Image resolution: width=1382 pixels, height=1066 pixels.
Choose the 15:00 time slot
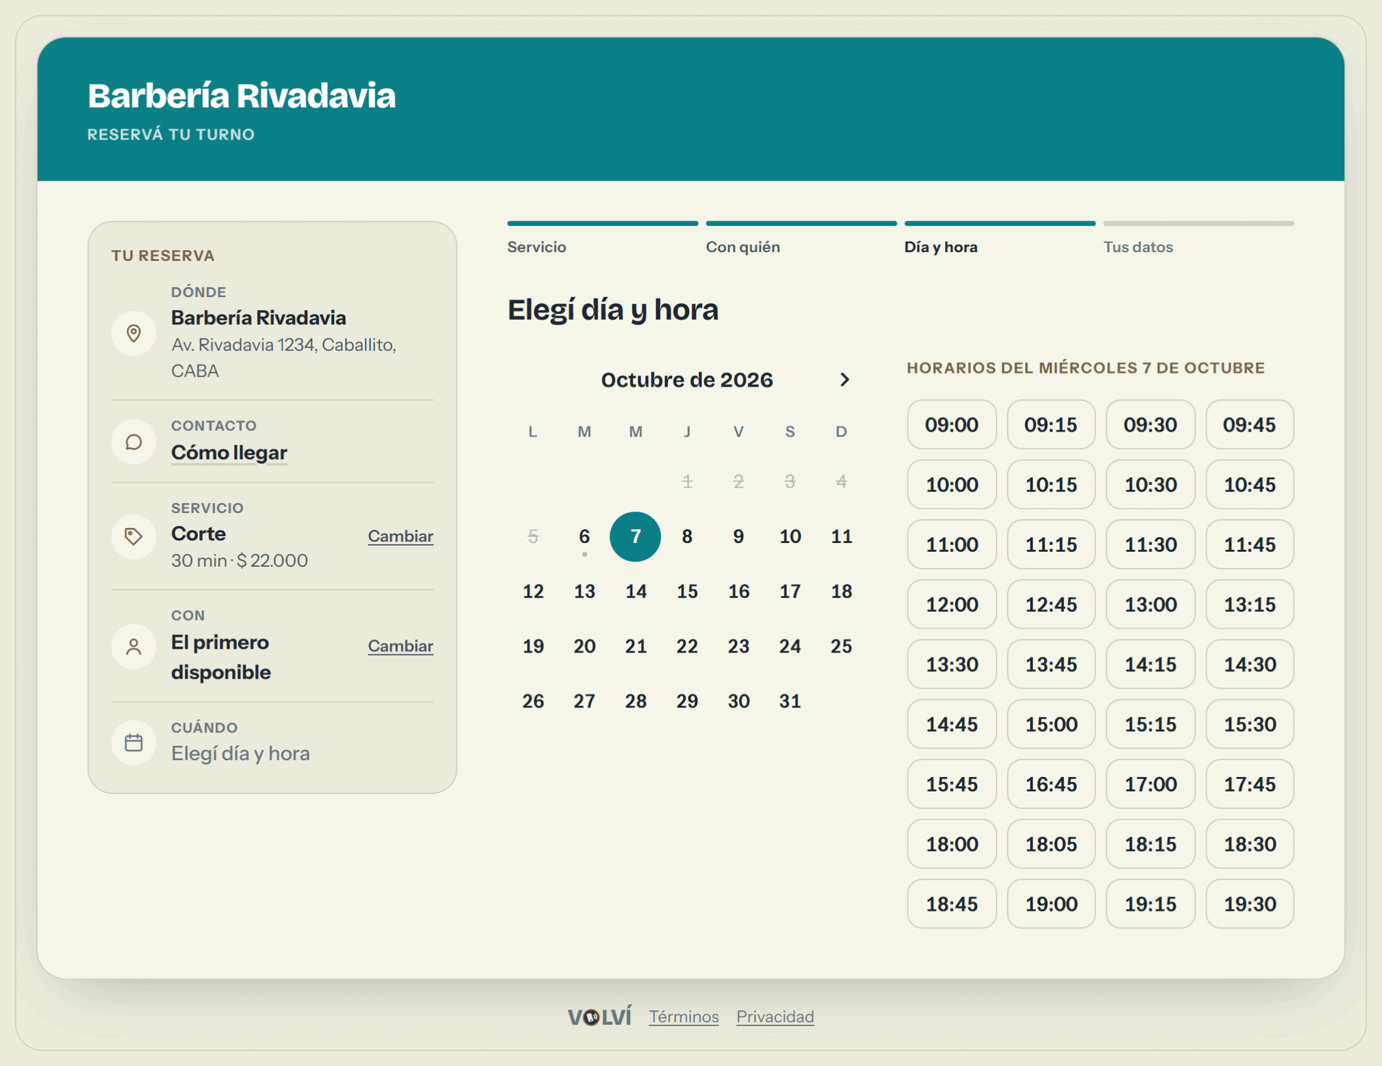(x=1051, y=724)
